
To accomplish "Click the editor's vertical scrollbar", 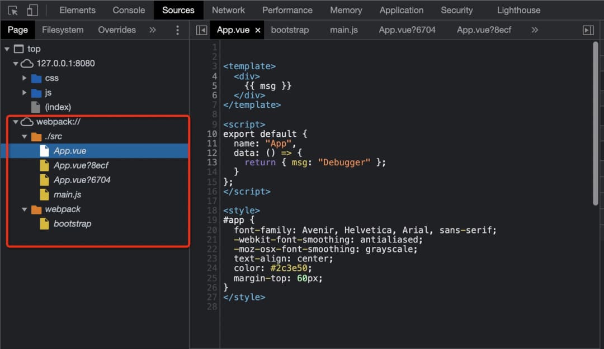I will coord(596,123).
